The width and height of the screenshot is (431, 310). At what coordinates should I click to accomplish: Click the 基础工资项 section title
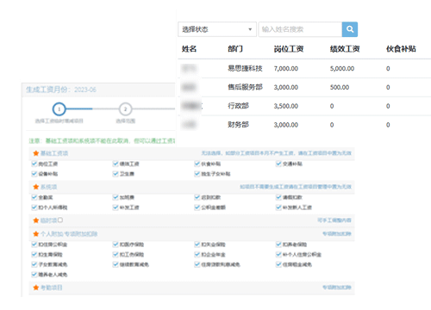[x=54, y=153]
